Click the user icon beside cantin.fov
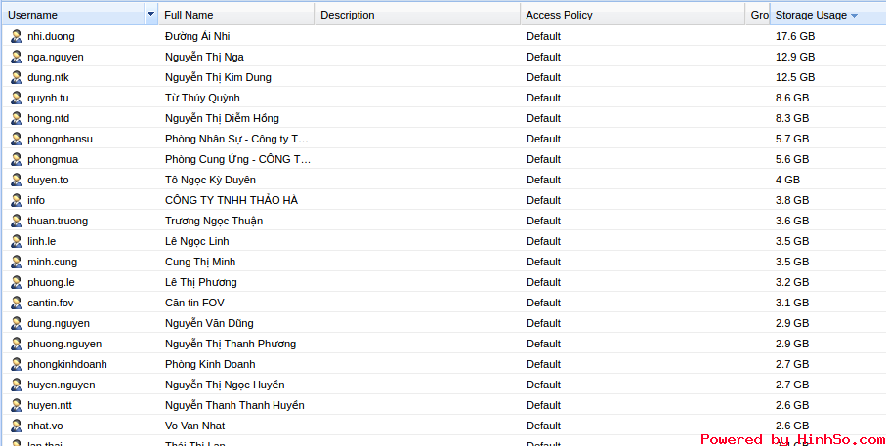The height and width of the screenshot is (446, 886). (17, 303)
